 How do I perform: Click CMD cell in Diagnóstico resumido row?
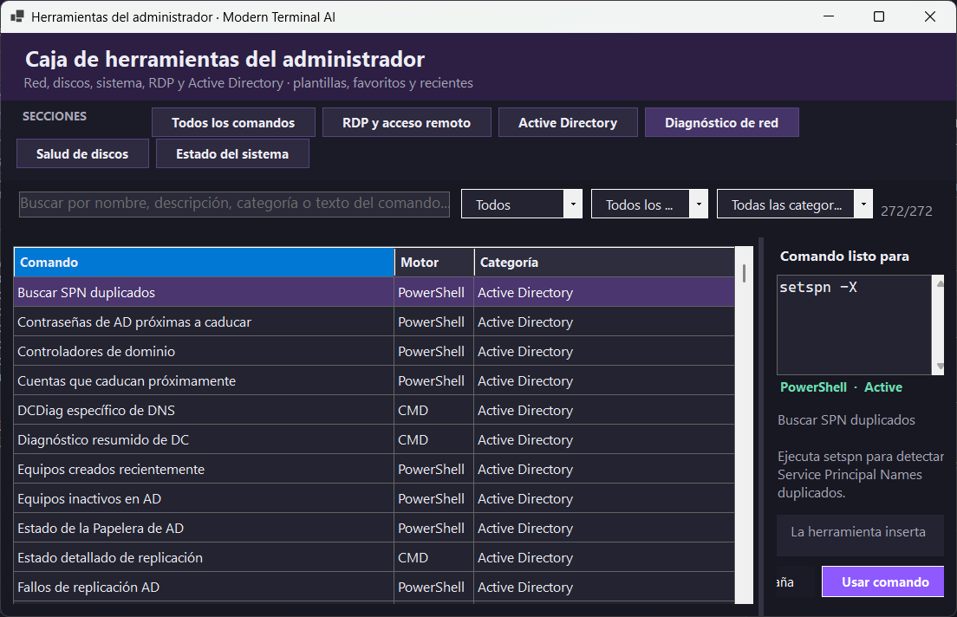434,440
